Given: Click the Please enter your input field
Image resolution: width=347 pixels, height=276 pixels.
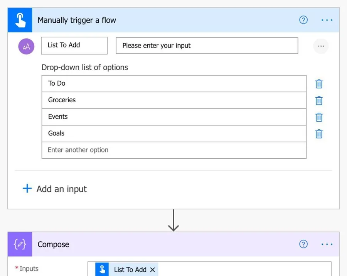Looking at the screenshot, I should [207, 46].
